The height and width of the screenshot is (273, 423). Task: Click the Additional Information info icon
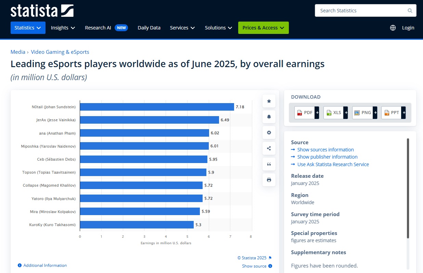pos(20,265)
